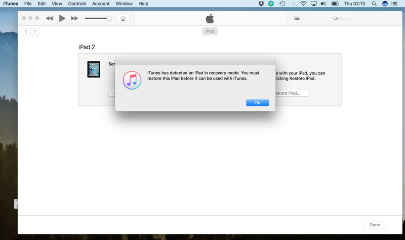The height and width of the screenshot is (240, 405).
Task: Open the AirPlay output selector
Action: click(123, 18)
